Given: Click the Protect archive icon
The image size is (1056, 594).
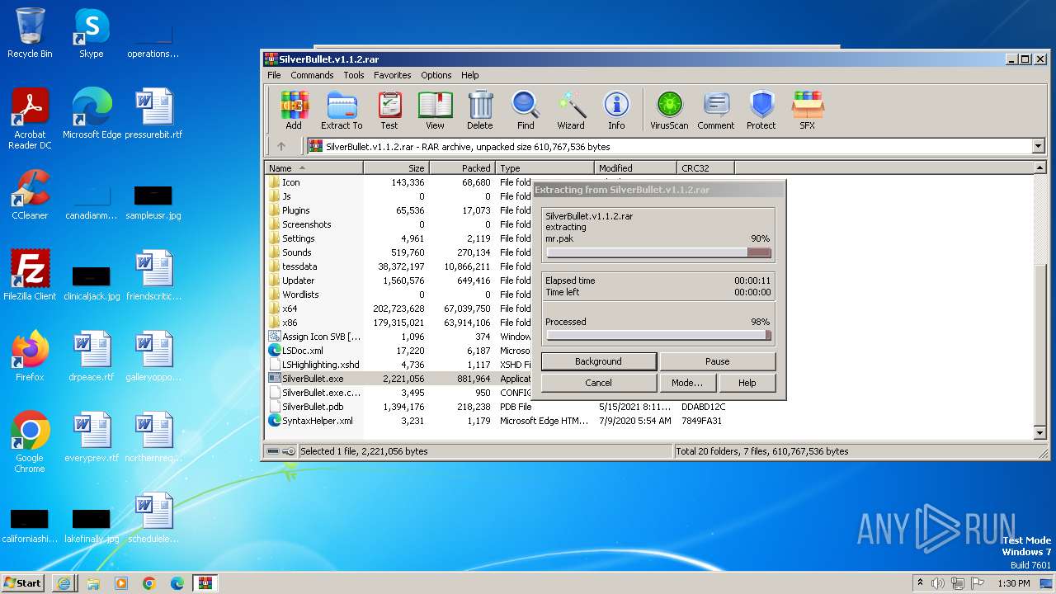Looking at the screenshot, I should (x=761, y=110).
